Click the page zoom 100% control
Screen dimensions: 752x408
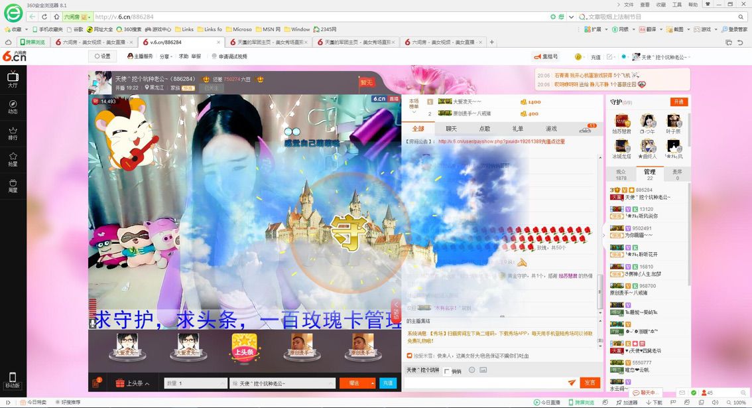click(735, 403)
